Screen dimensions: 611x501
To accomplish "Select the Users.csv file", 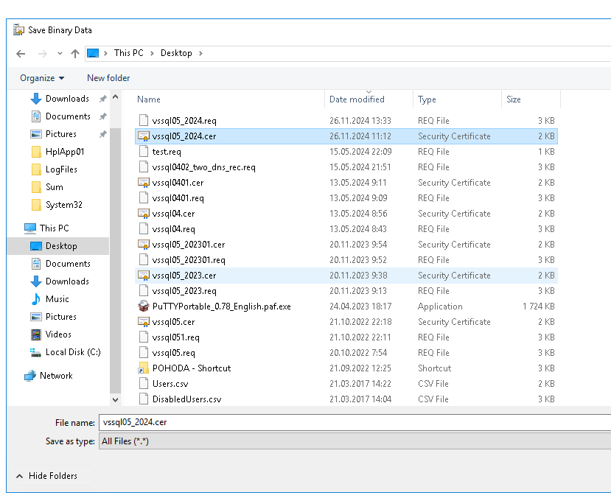I will click(170, 384).
